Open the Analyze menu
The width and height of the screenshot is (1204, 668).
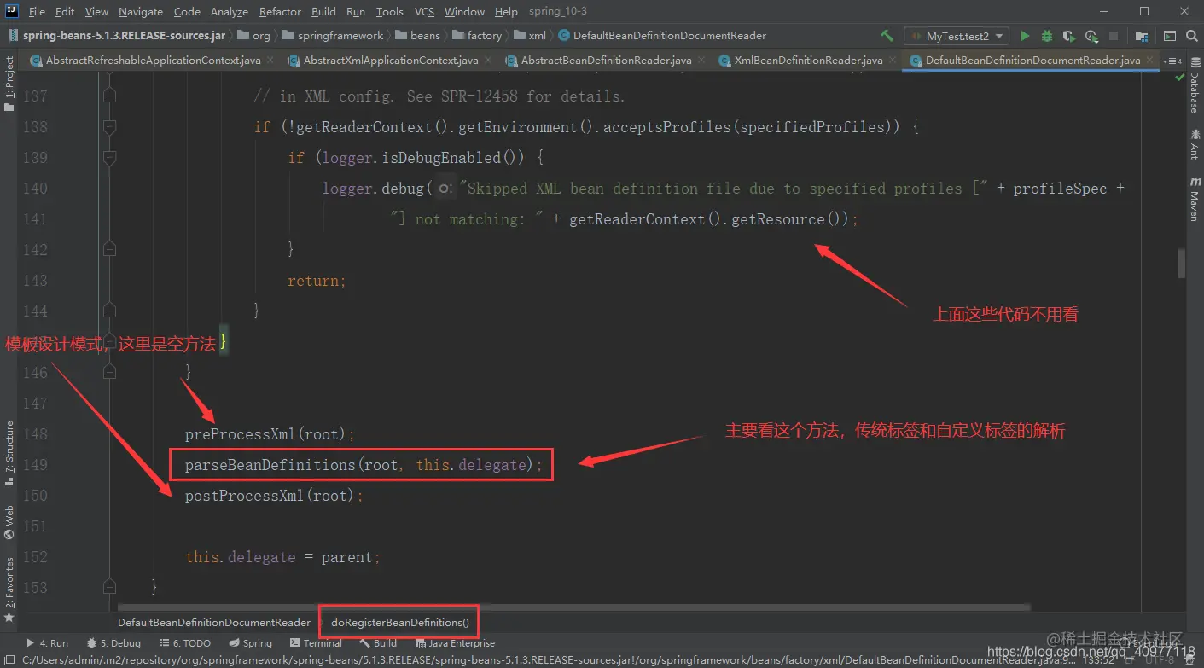230,12
